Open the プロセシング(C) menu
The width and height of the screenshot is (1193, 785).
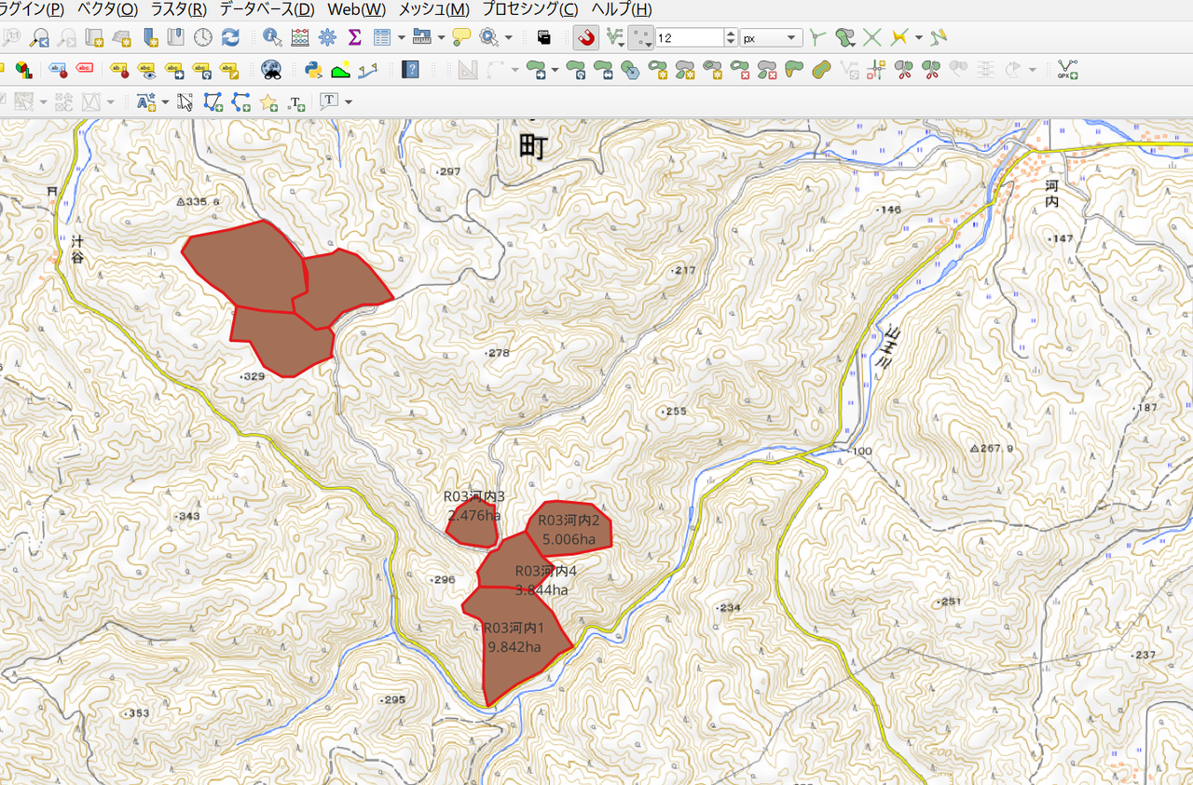[x=530, y=9]
